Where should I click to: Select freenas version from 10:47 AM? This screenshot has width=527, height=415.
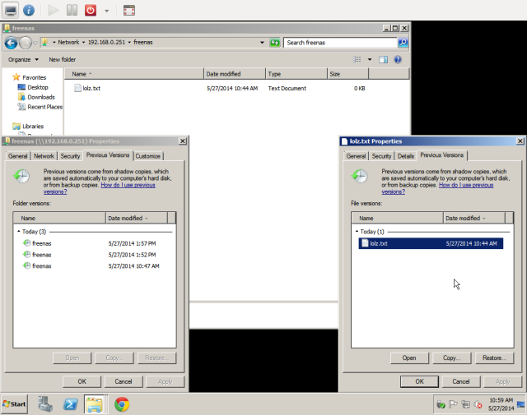[x=94, y=265]
